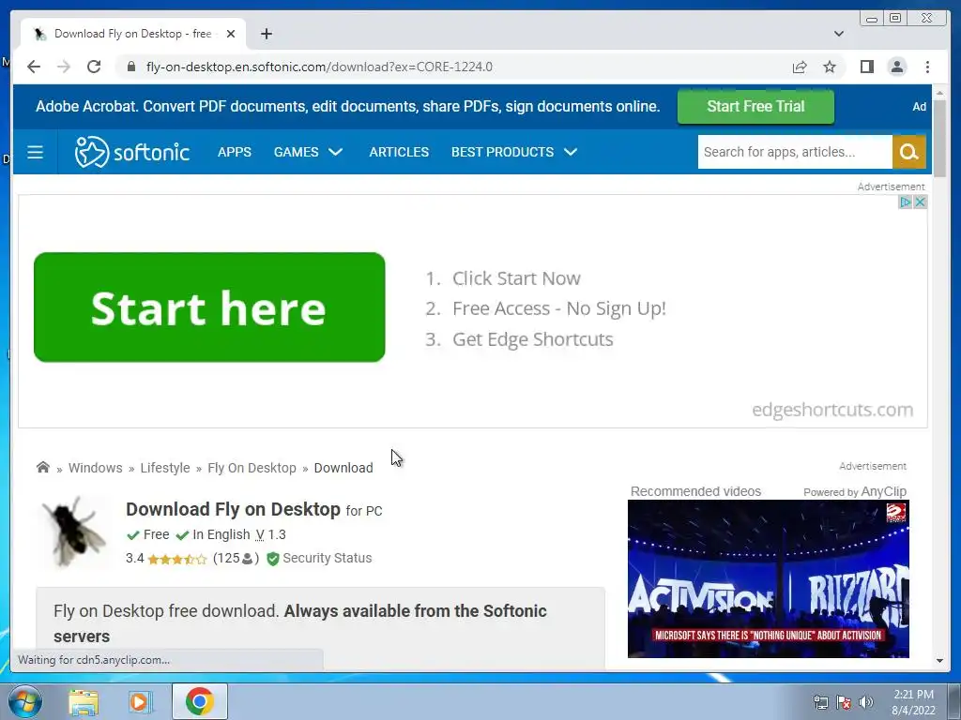Share this page via share icon
Screen dimensions: 961x720
coord(800,67)
